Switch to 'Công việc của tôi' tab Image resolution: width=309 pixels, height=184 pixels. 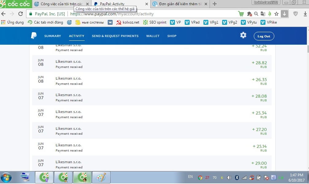pyautogui.click(x=61, y=4)
